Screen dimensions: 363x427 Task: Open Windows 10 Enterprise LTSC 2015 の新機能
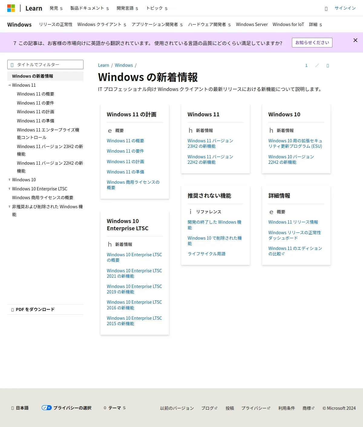134,321
